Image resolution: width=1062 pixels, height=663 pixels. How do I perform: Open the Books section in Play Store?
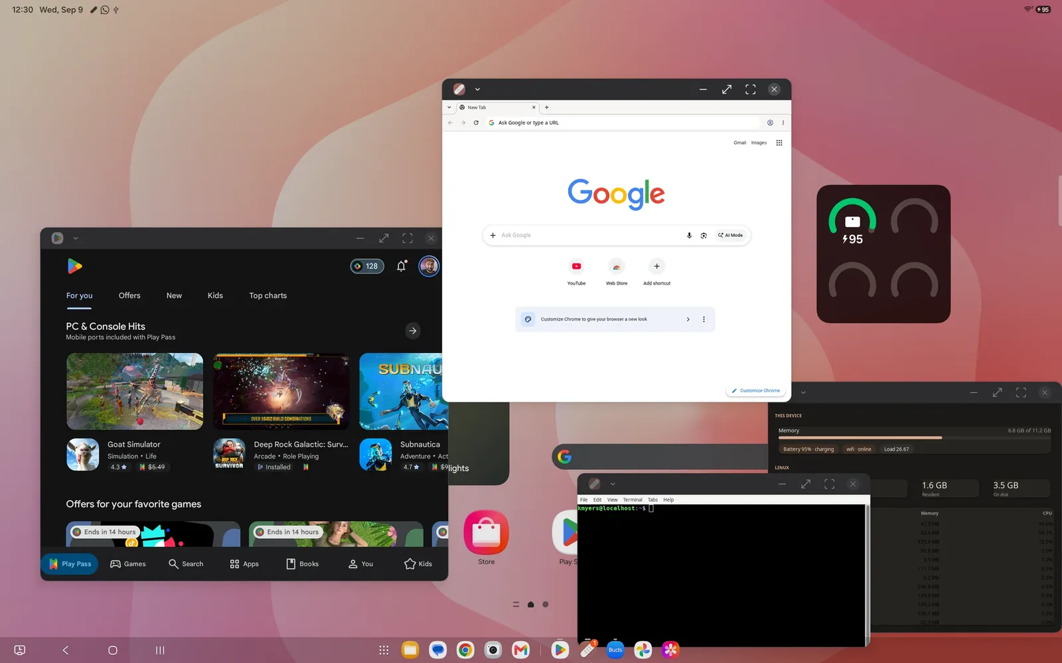[302, 564]
